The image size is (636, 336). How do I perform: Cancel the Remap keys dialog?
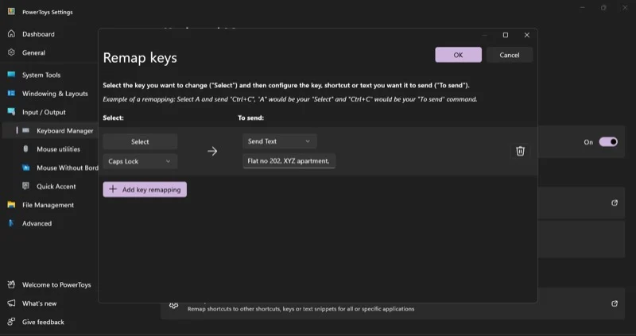pos(510,55)
